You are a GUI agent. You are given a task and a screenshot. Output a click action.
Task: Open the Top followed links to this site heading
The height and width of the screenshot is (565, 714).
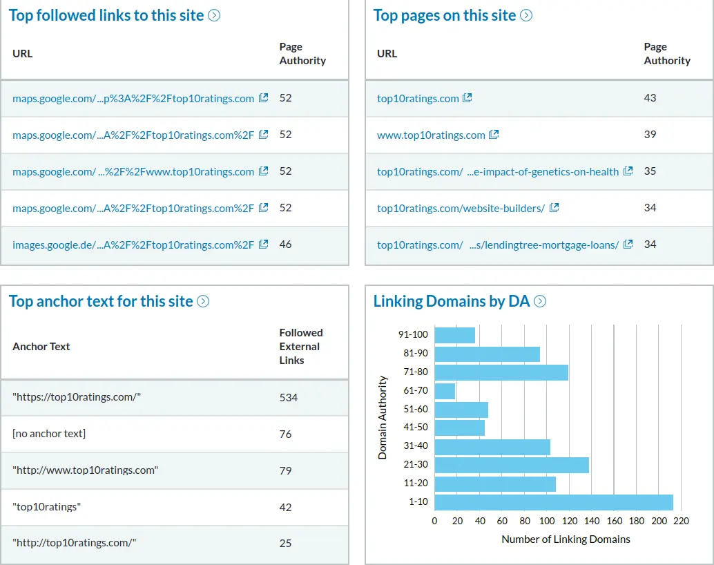tap(106, 15)
